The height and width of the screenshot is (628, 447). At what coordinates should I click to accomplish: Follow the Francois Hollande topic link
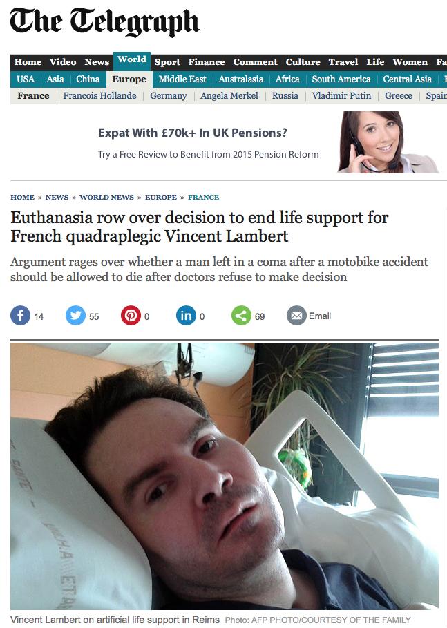99,96
